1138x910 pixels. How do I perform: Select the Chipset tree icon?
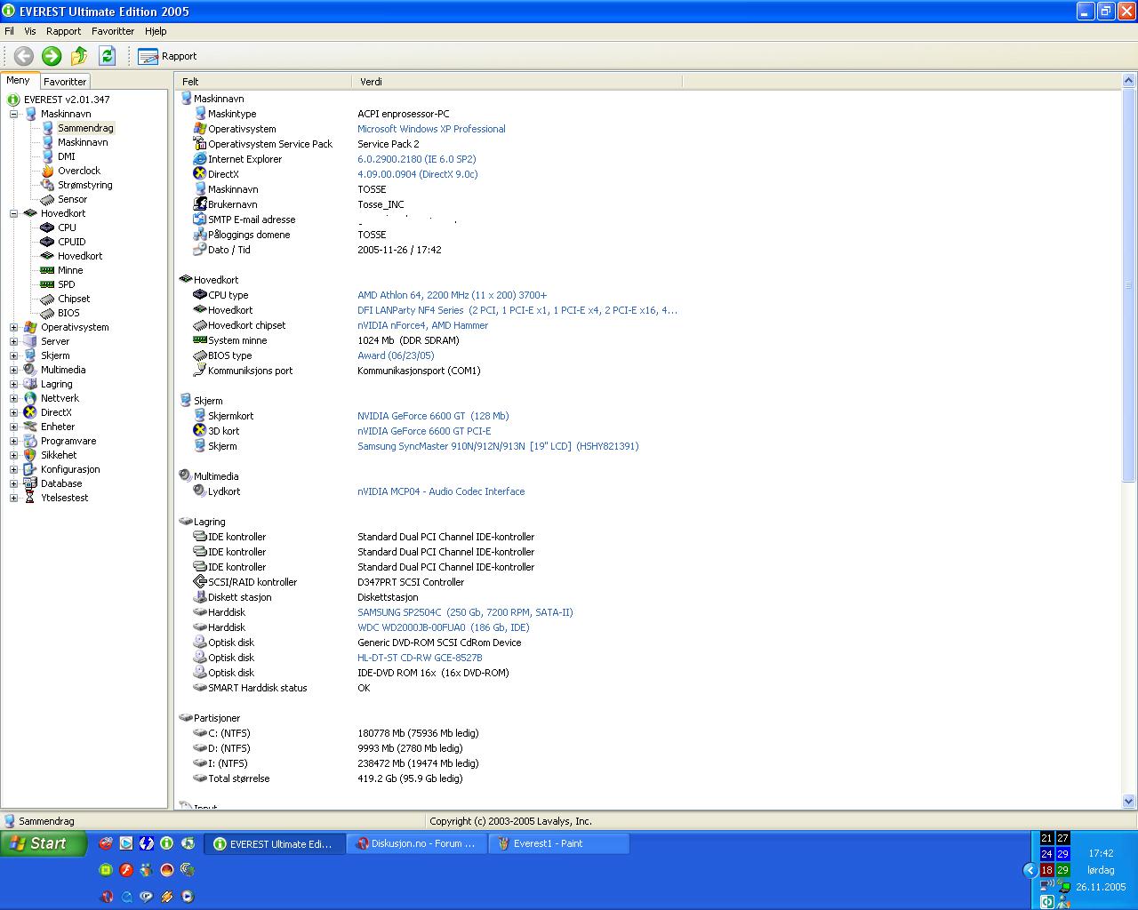click(x=48, y=299)
